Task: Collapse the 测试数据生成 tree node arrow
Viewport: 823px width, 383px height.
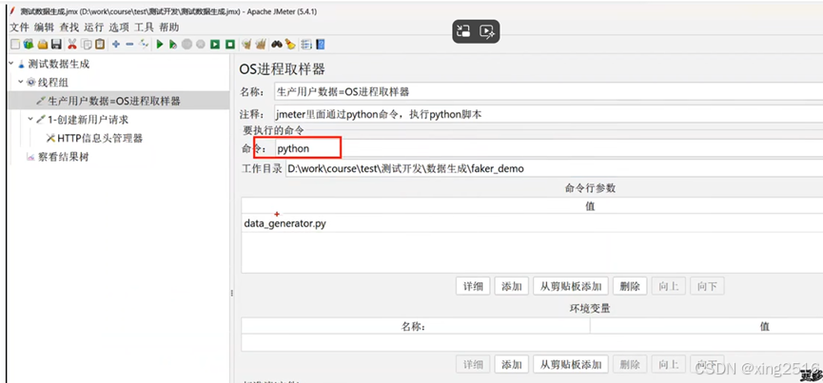Action: point(11,64)
